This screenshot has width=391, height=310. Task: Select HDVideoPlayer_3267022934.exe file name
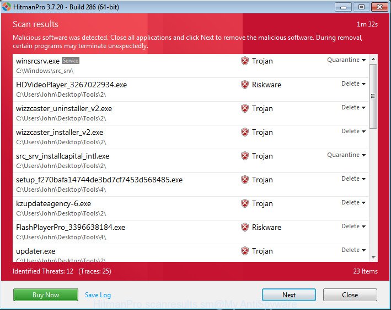[71, 85]
